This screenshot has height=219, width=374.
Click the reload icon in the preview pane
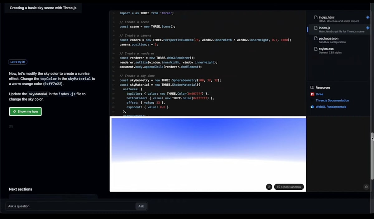(x=269, y=187)
